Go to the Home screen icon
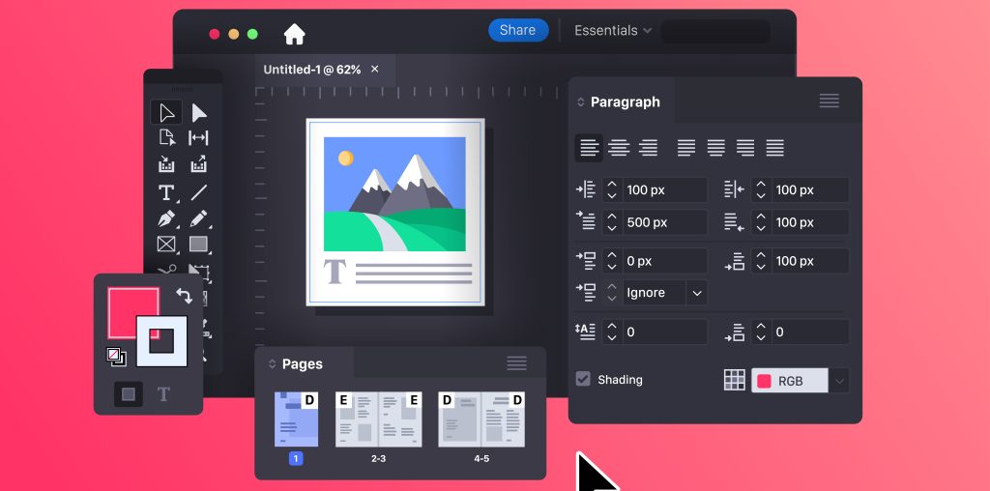The image size is (990, 491). tap(294, 34)
